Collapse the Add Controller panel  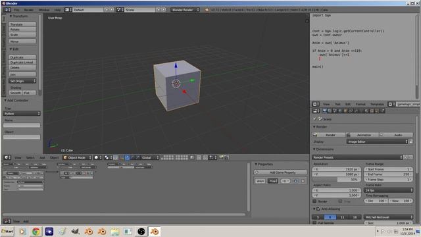[16, 101]
